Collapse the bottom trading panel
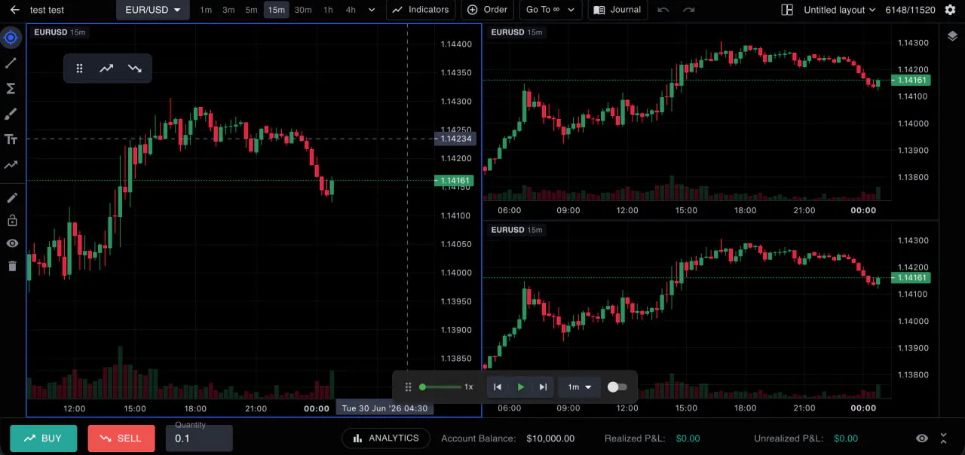The width and height of the screenshot is (965, 455). click(x=943, y=438)
